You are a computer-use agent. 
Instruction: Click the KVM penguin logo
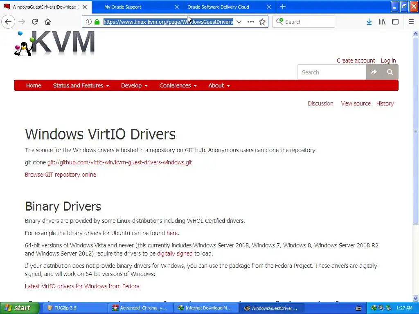click(x=54, y=43)
